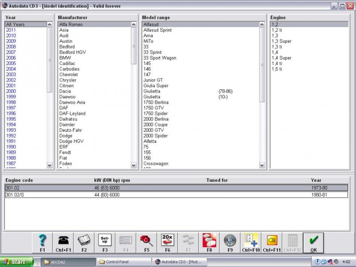
Task: Click the Ctrl+F10 document plus icon
Action: pyautogui.click(x=251, y=243)
